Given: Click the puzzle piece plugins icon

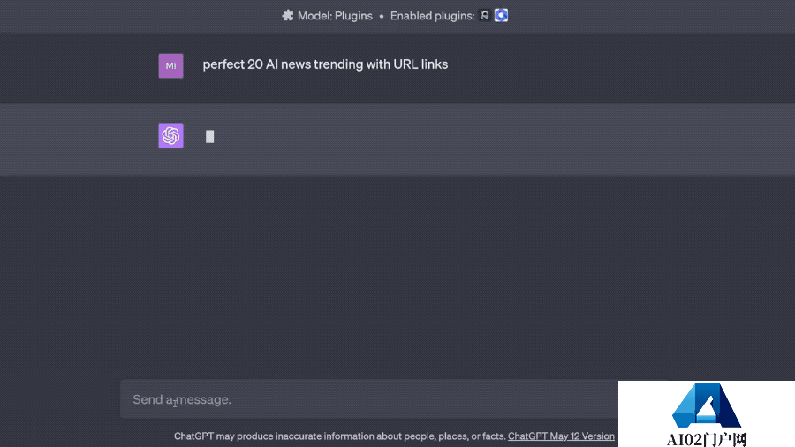Looking at the screenshot, I should [287, 15].
